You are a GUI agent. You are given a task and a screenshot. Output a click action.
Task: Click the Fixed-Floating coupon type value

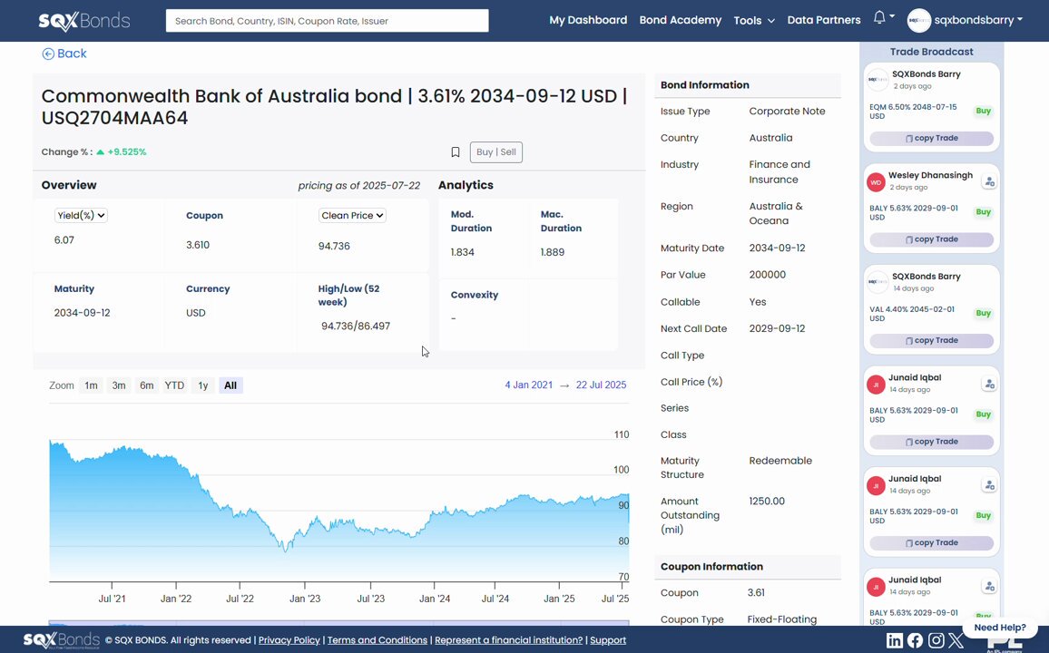click(x=781, y=619)
